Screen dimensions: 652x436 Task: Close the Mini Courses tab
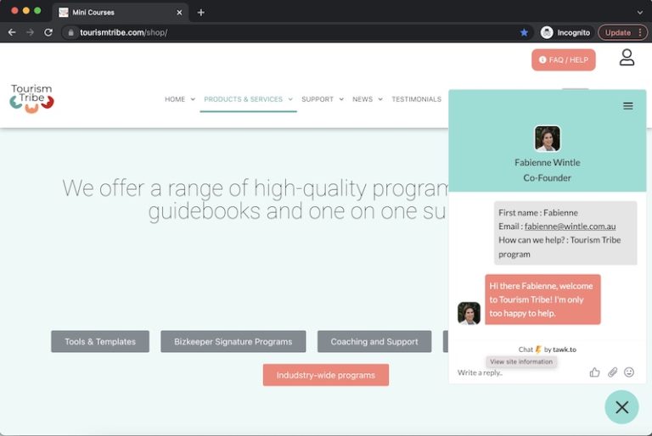click(x=179, y=13)
